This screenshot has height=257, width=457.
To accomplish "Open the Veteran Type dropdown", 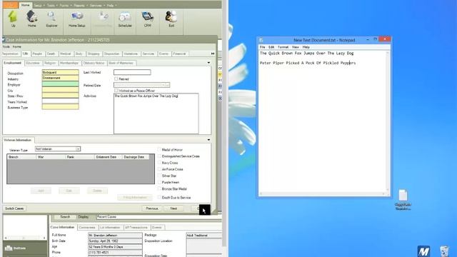I will coord(78,149).
